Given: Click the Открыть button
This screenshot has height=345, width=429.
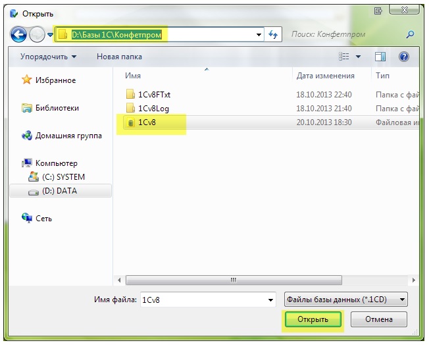Looking at the screenshot, I should click(x=313, y=319).
